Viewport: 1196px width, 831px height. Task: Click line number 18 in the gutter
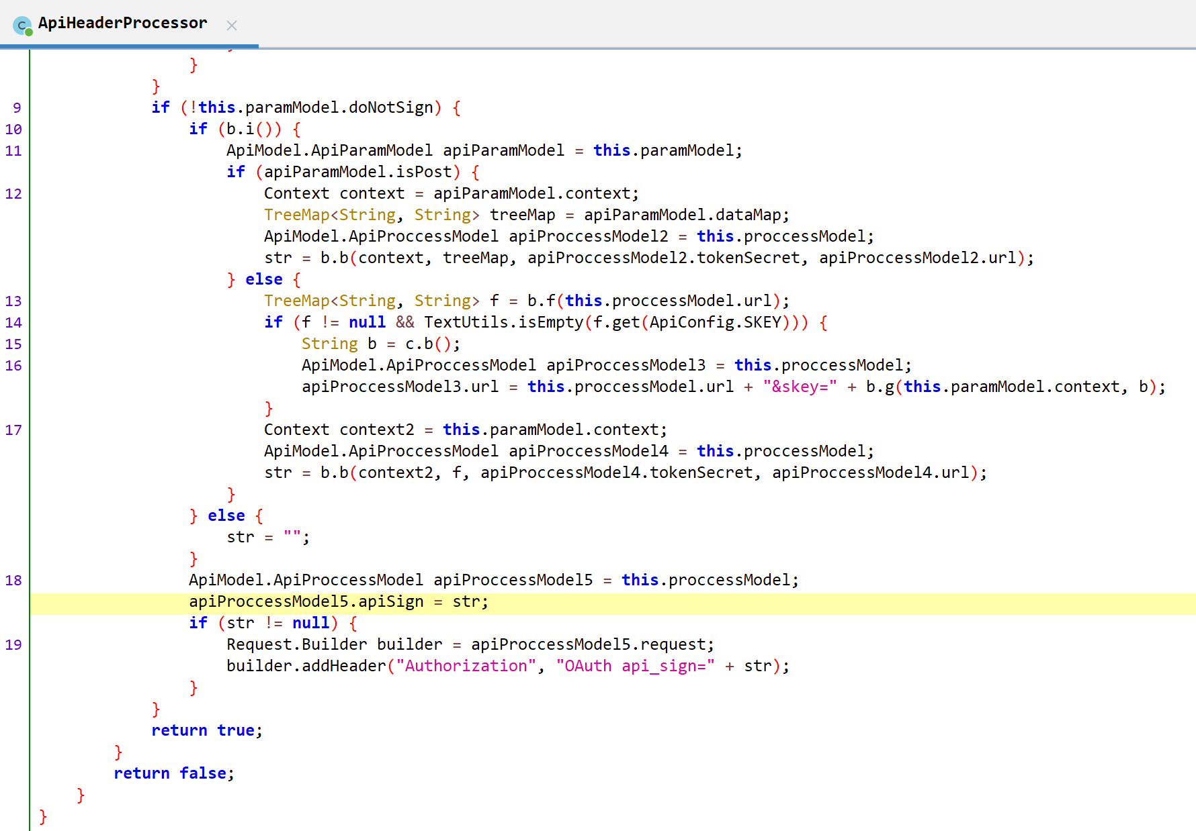(13, 581)
